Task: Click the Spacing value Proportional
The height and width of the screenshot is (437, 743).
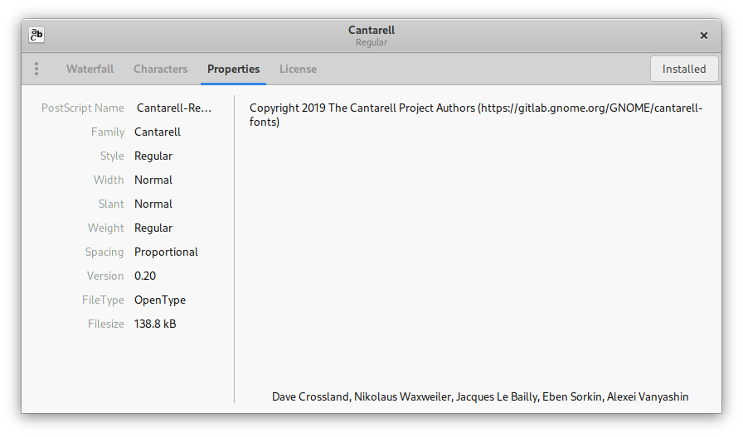Action: pos(166,252)
